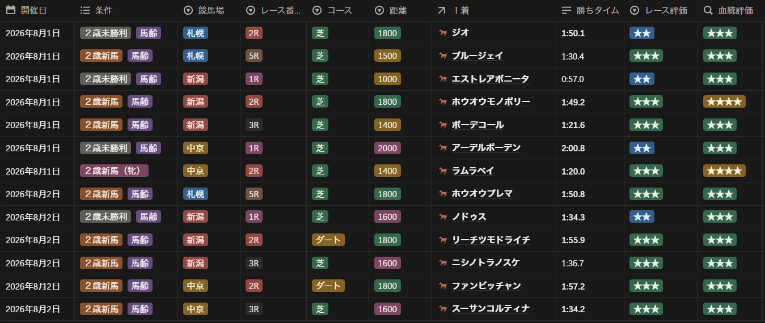Open the スーサンコルティナ page link
The image size is (765, 323).
[x=491, y=309]
